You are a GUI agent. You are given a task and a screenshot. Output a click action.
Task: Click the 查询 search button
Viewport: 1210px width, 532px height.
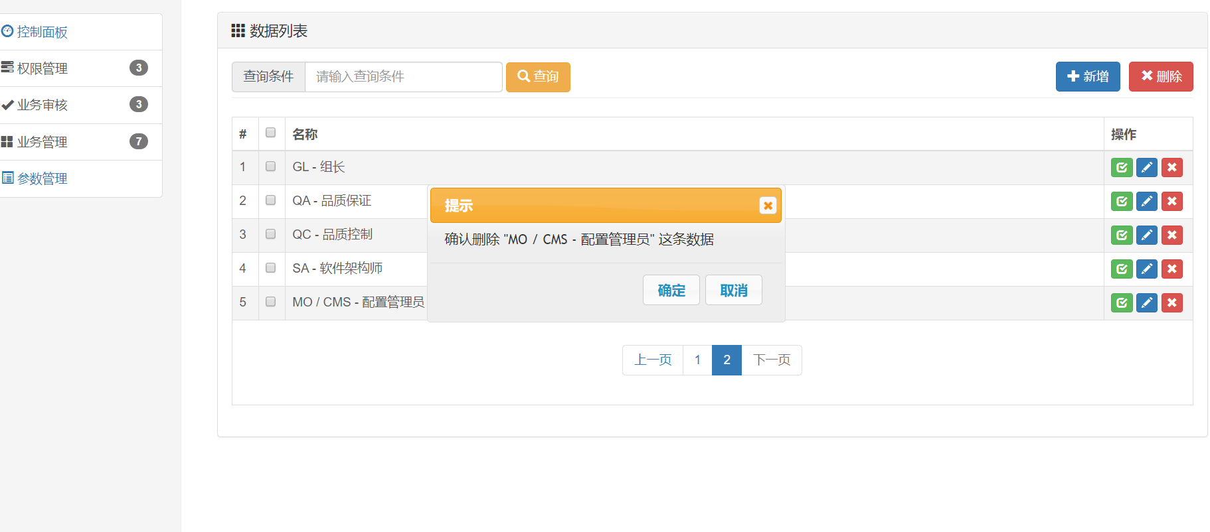[x=538, y=77]
